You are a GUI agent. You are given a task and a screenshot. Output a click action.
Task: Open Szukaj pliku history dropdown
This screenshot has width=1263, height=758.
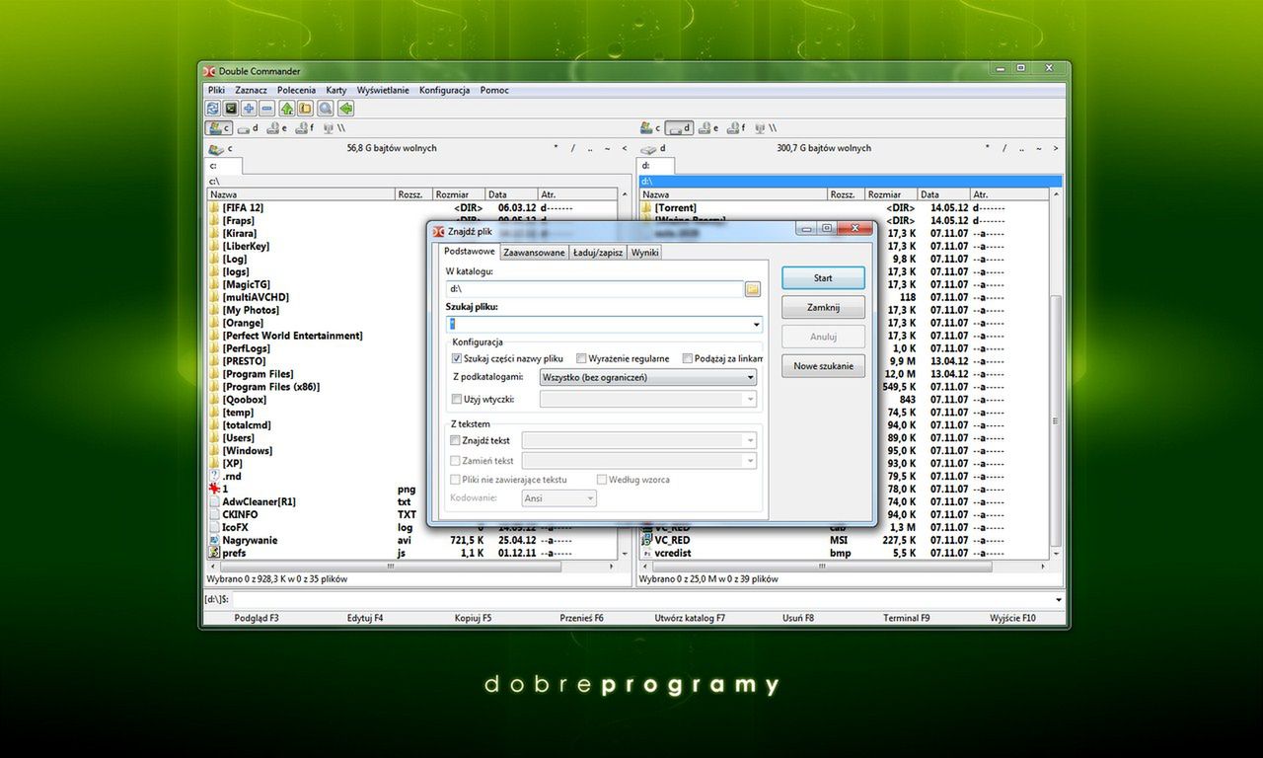pos(756,325)
